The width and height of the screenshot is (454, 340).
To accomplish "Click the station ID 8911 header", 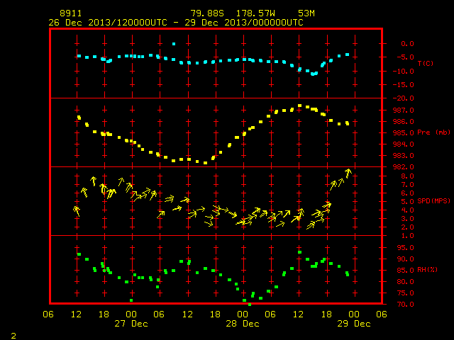I will [71, 13].
